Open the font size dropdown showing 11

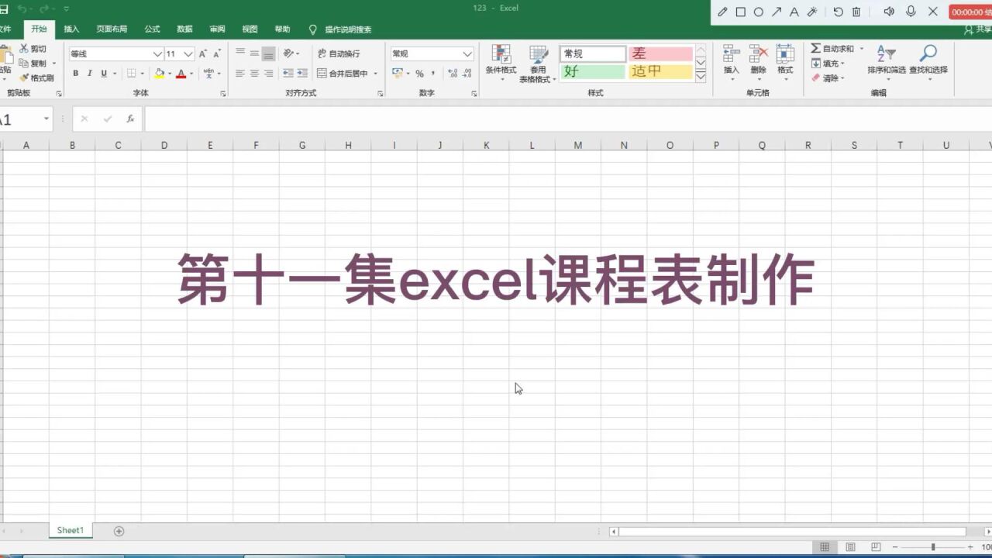[188, 54]
